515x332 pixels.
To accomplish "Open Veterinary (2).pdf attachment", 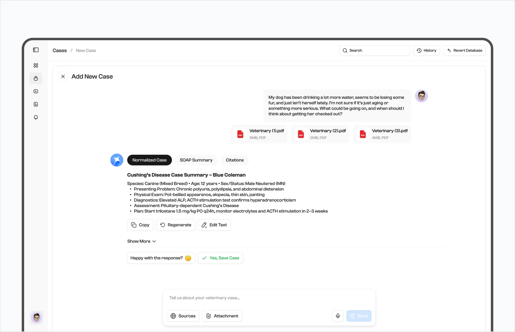I will coord(320,134).
